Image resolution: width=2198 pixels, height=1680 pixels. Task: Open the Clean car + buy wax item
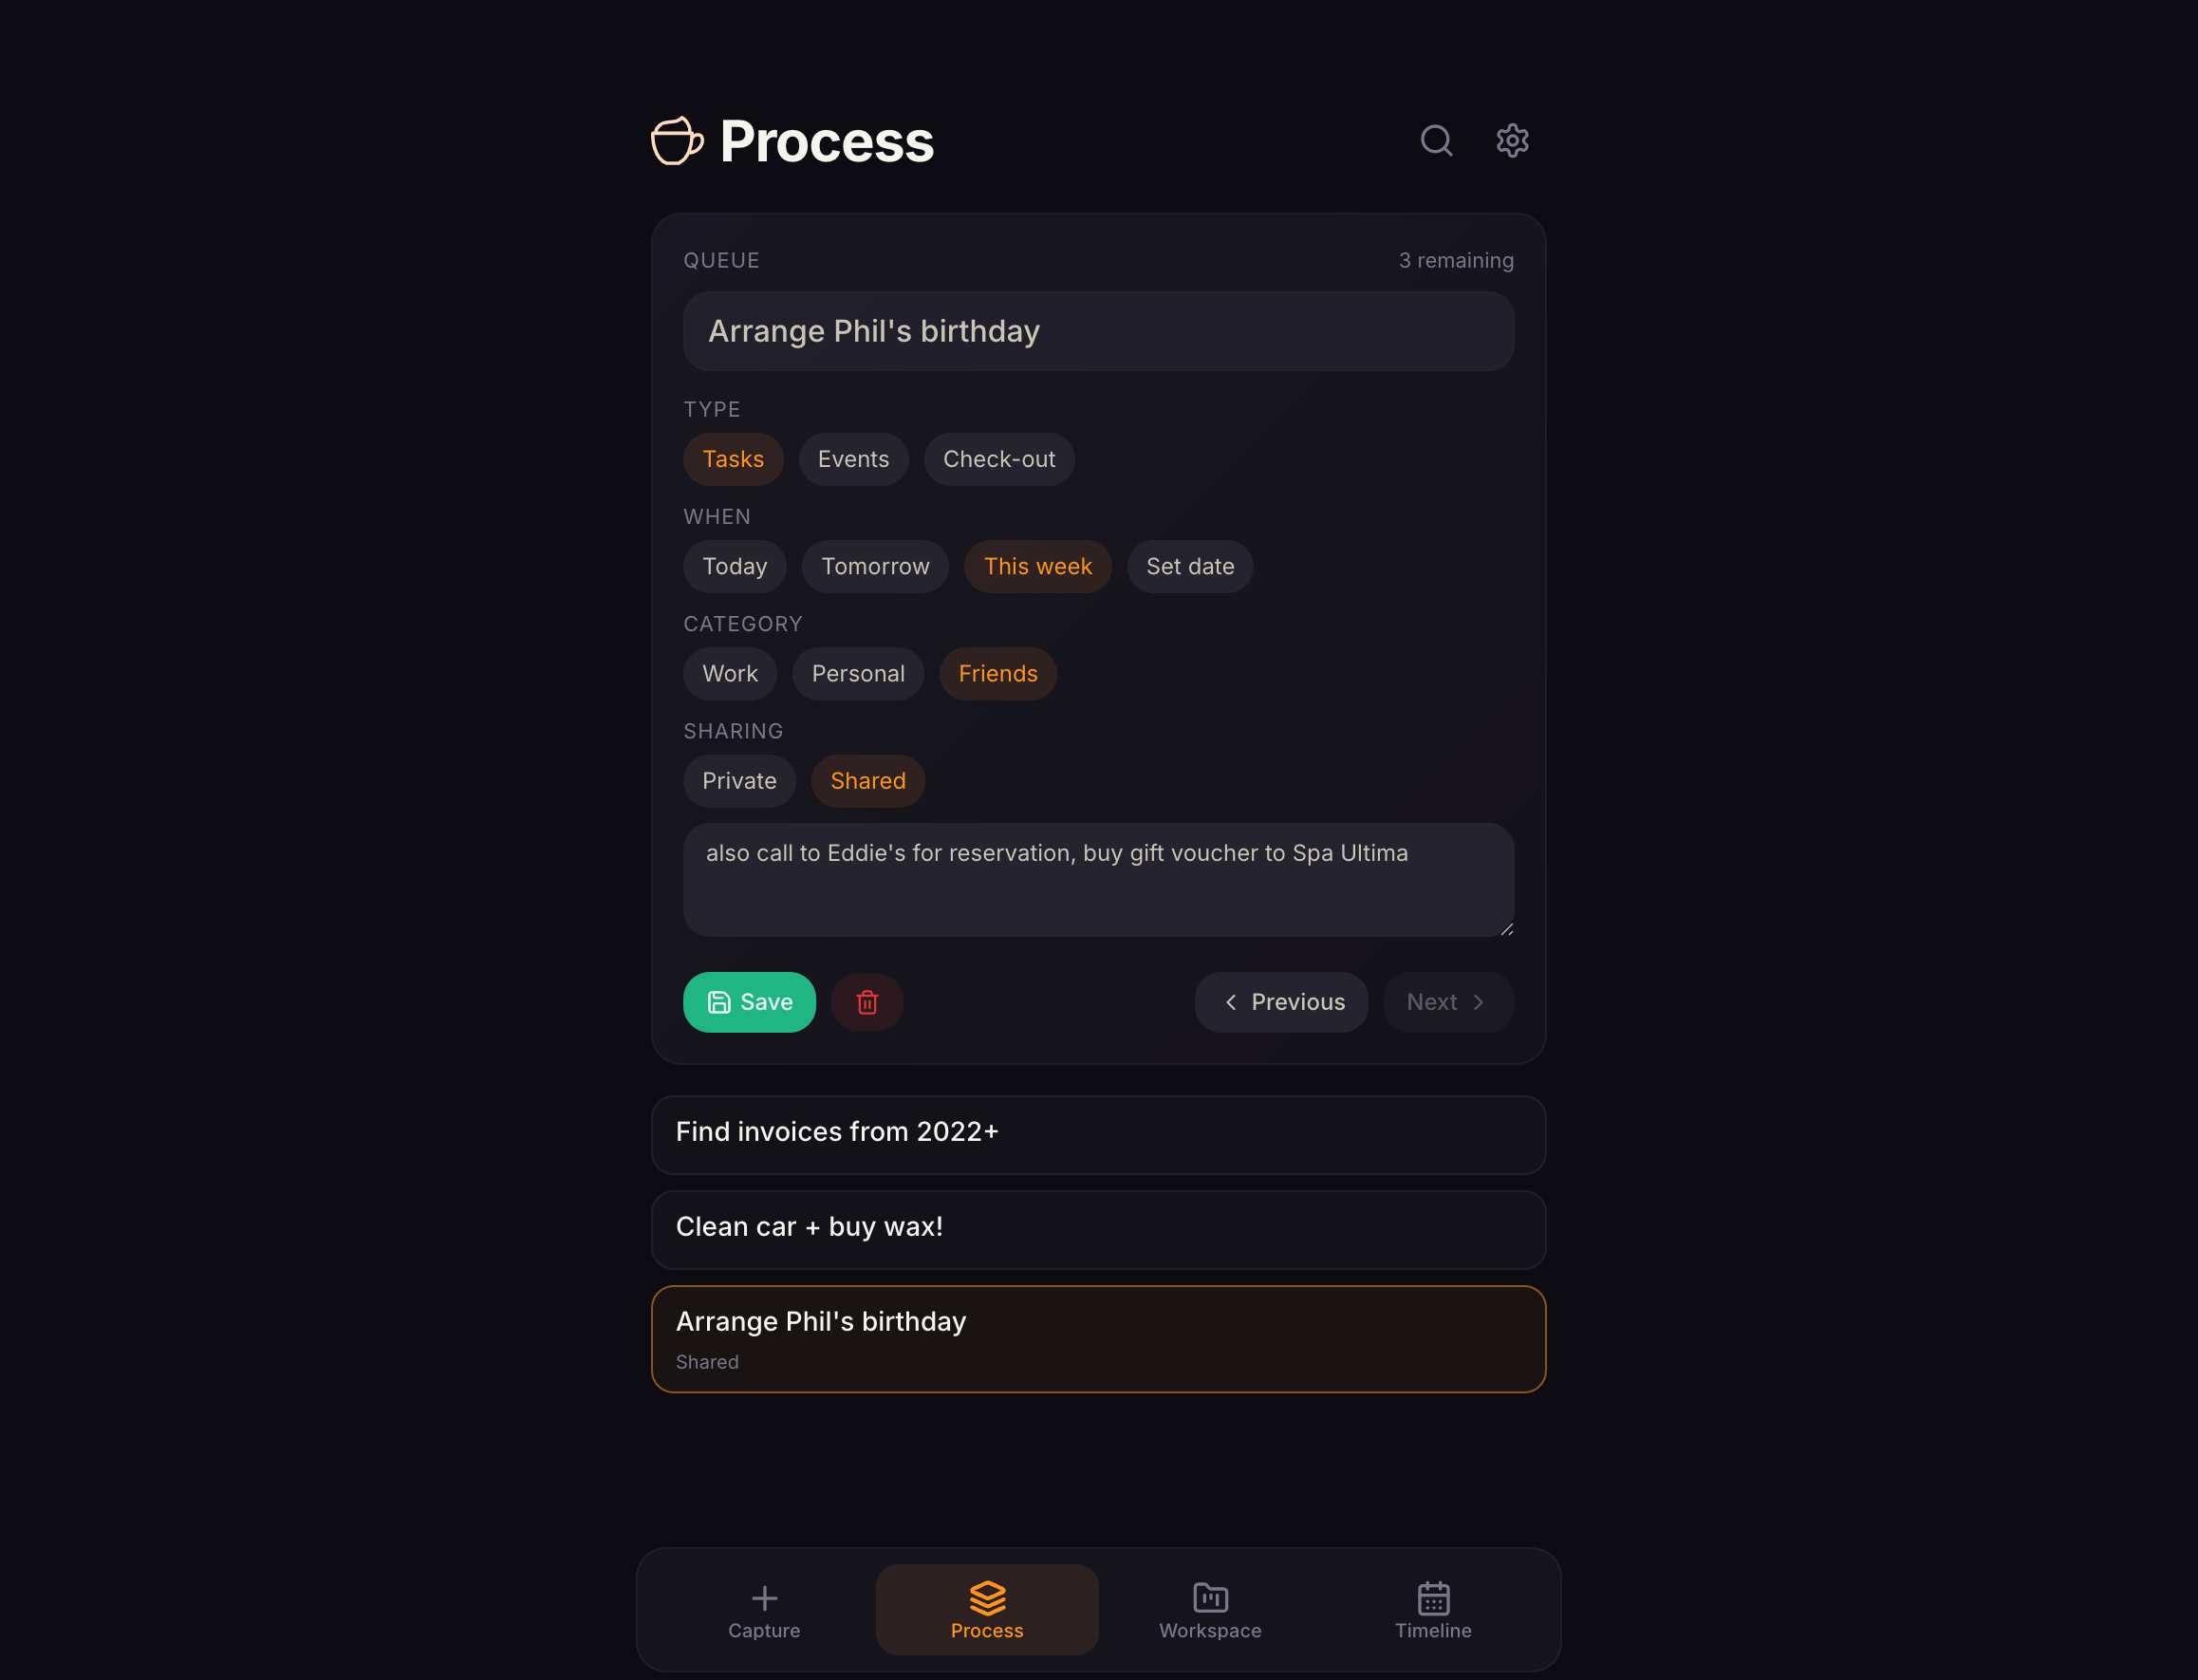(x=1098, y=1228)
